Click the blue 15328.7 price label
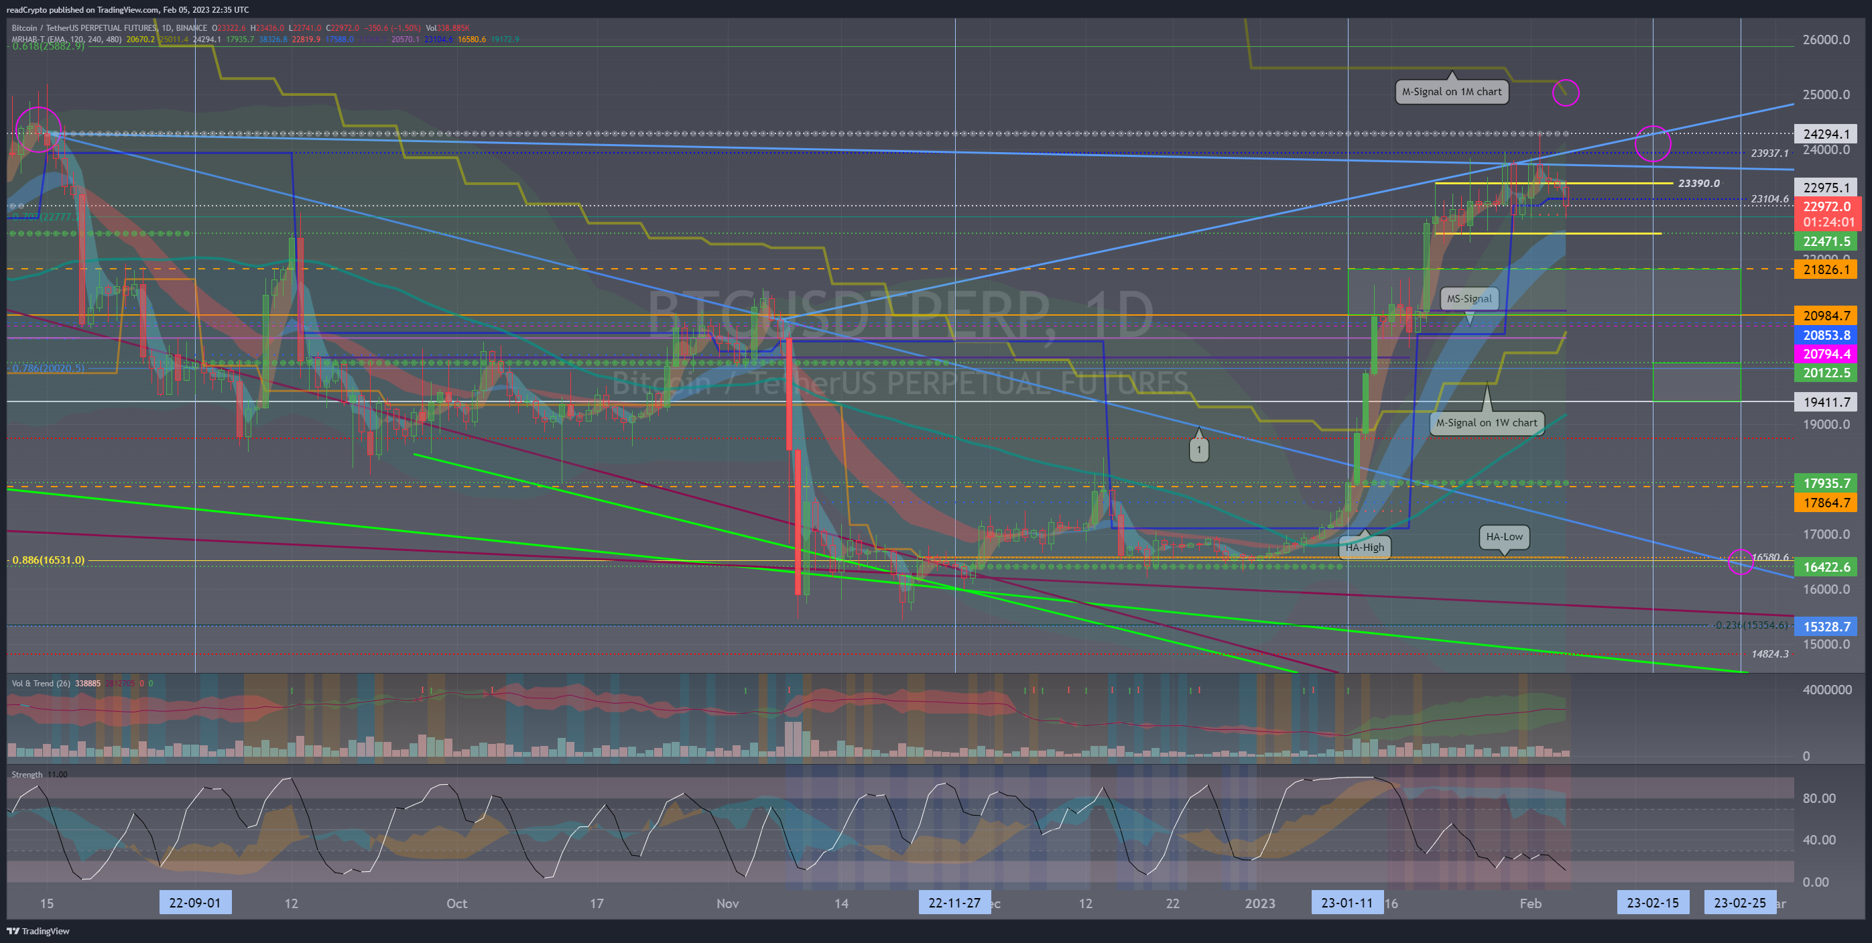1872x943 pixels. 1826,626
